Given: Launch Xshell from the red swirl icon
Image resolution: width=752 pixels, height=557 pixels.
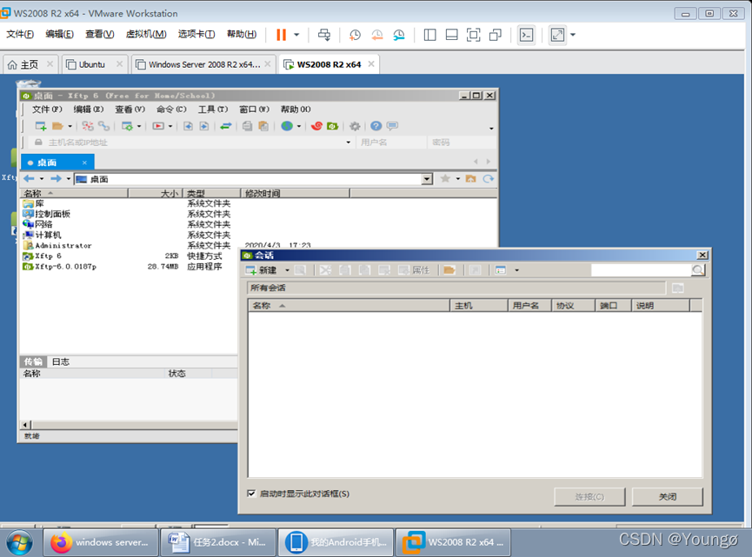Looking at the screenshot, I should point(316,126).
